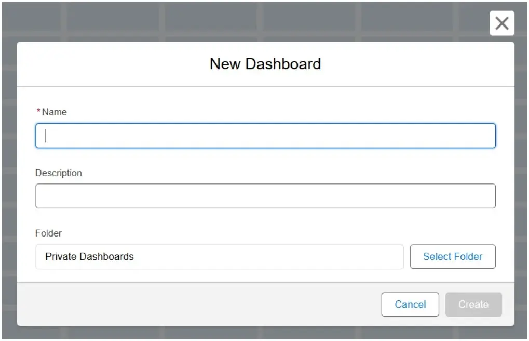Click the greyed-out Create button
Screen dimensions: 529x341
pyautogui.click(x=473, y=305)
